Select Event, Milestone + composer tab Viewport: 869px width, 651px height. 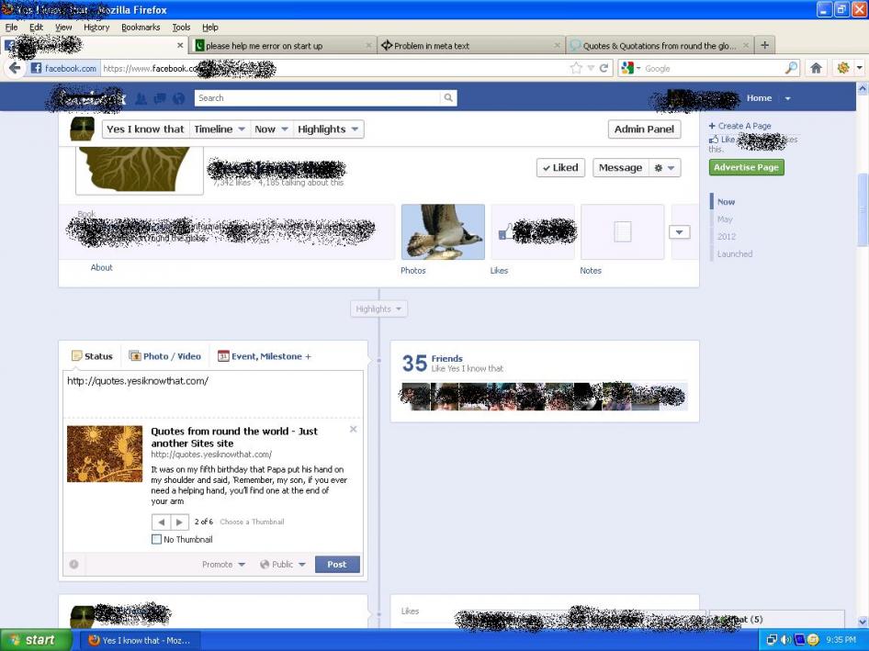click(265, 356)
